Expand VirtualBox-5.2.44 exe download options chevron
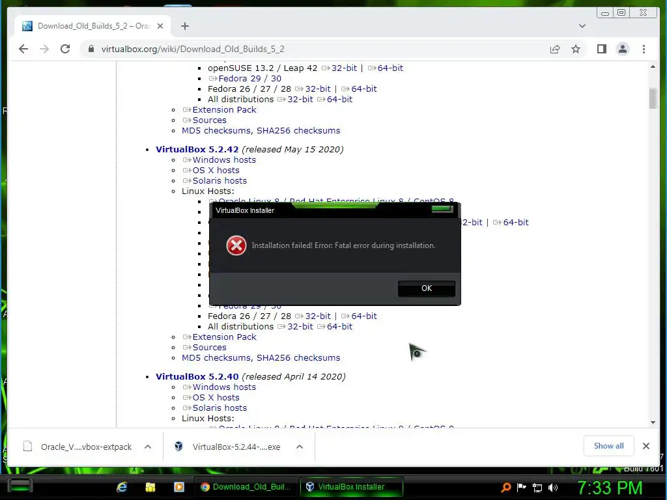The width and height of the screenshot is (667, 500). click(300, 447)
